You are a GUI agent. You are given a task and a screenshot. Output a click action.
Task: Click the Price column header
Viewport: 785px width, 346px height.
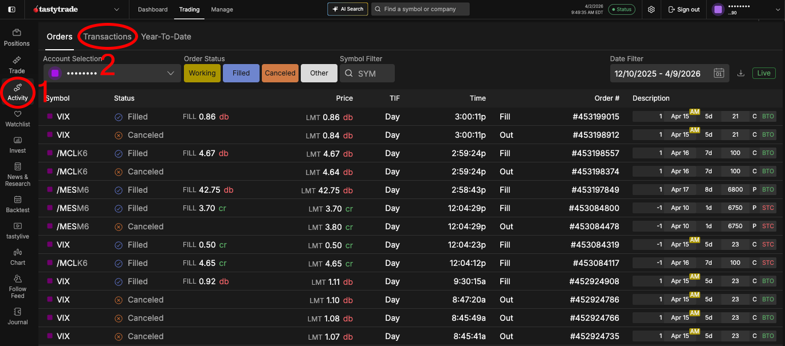tap(344, 98)
